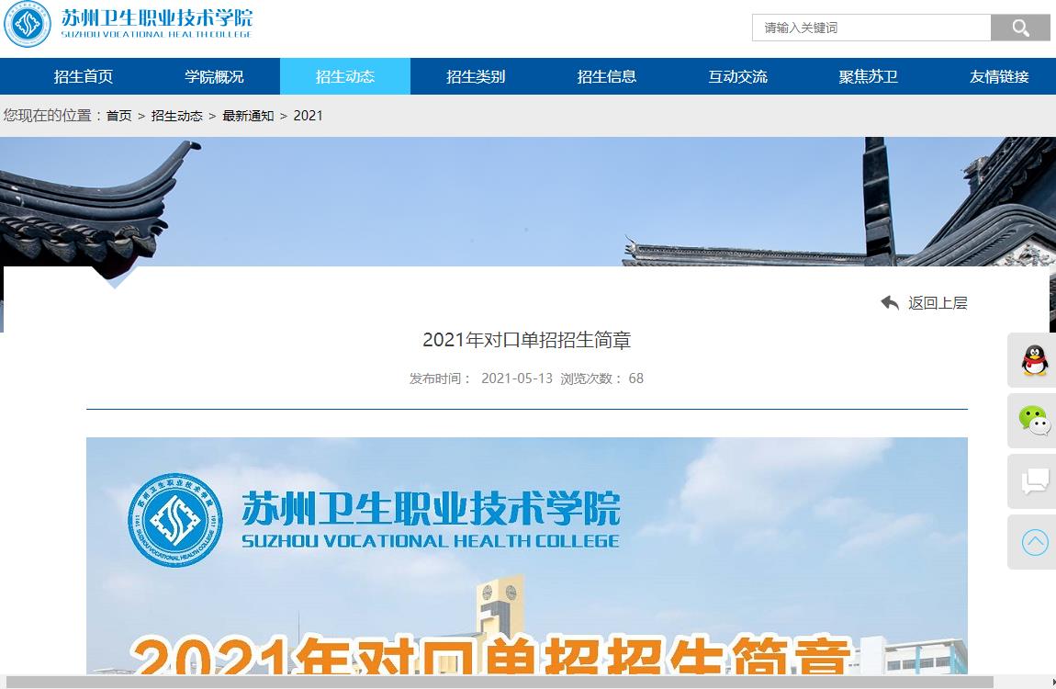Open the message chat bubble icon

[x=1035, y=480]
